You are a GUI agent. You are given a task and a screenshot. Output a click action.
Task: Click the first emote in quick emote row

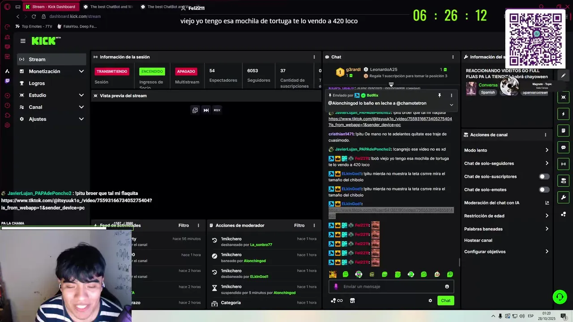[x=333, y=274]
